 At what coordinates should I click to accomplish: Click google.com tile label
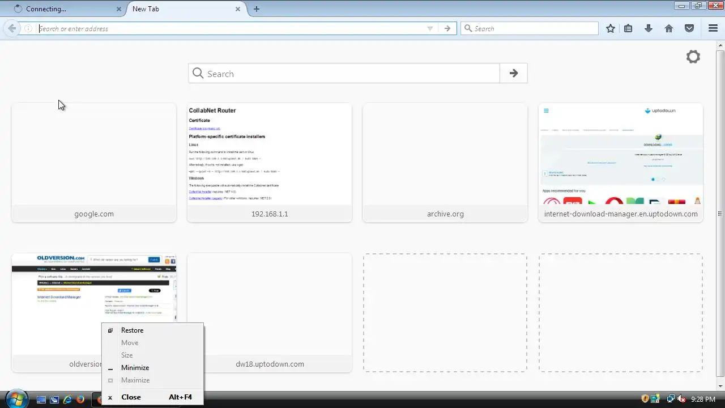pyautogui.click(x=94, y=214)
